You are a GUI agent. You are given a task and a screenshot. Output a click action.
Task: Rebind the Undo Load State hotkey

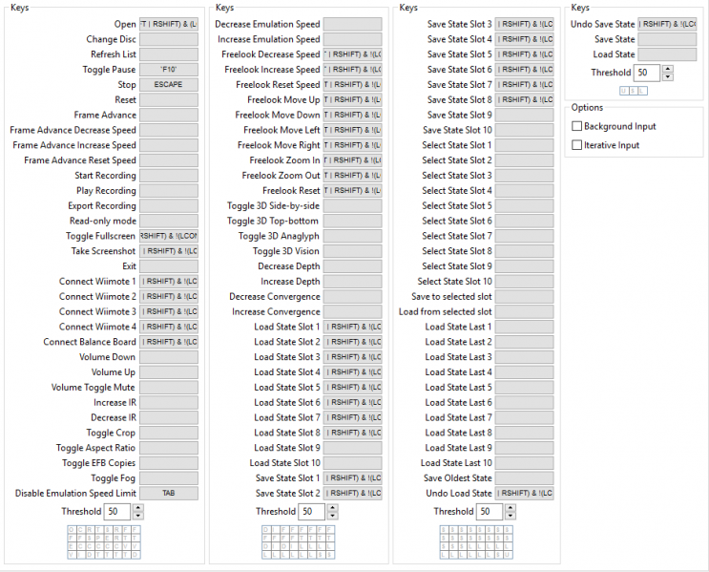(524, 494)
